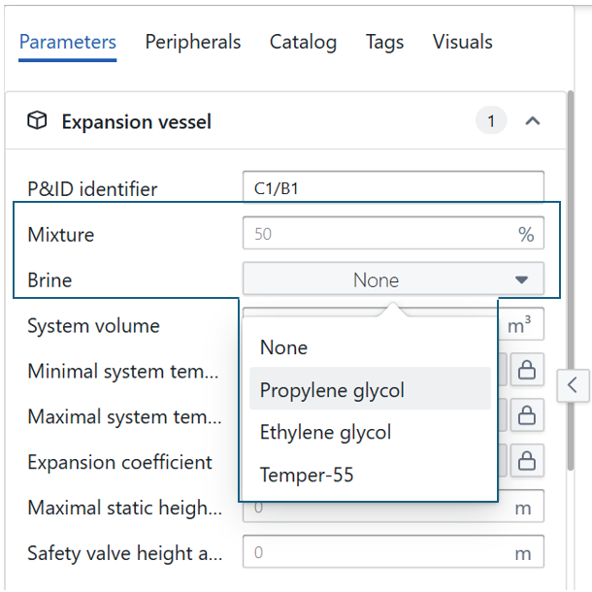Open the Catalog tab
Viewport: 592px width, 592px height.
point(303,43)
